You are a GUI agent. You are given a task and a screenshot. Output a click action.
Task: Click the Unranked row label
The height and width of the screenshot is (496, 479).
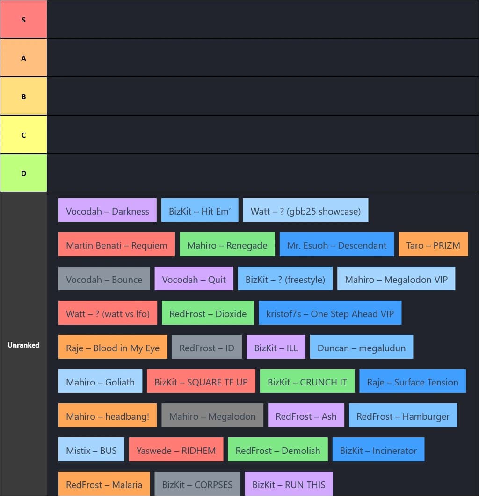(x=23, y=345)
